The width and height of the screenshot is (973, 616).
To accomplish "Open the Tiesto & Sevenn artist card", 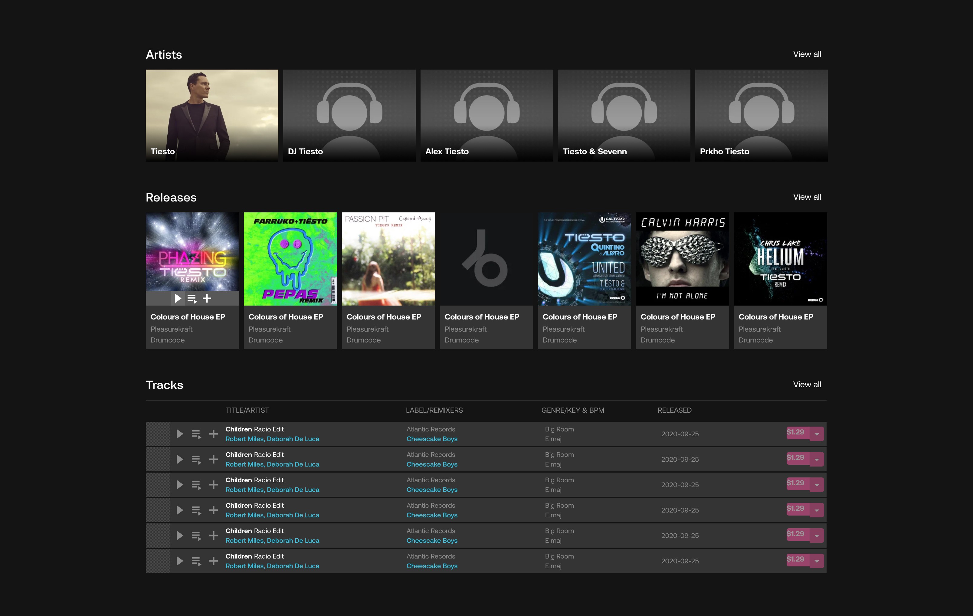I will (x=624, y=116).
